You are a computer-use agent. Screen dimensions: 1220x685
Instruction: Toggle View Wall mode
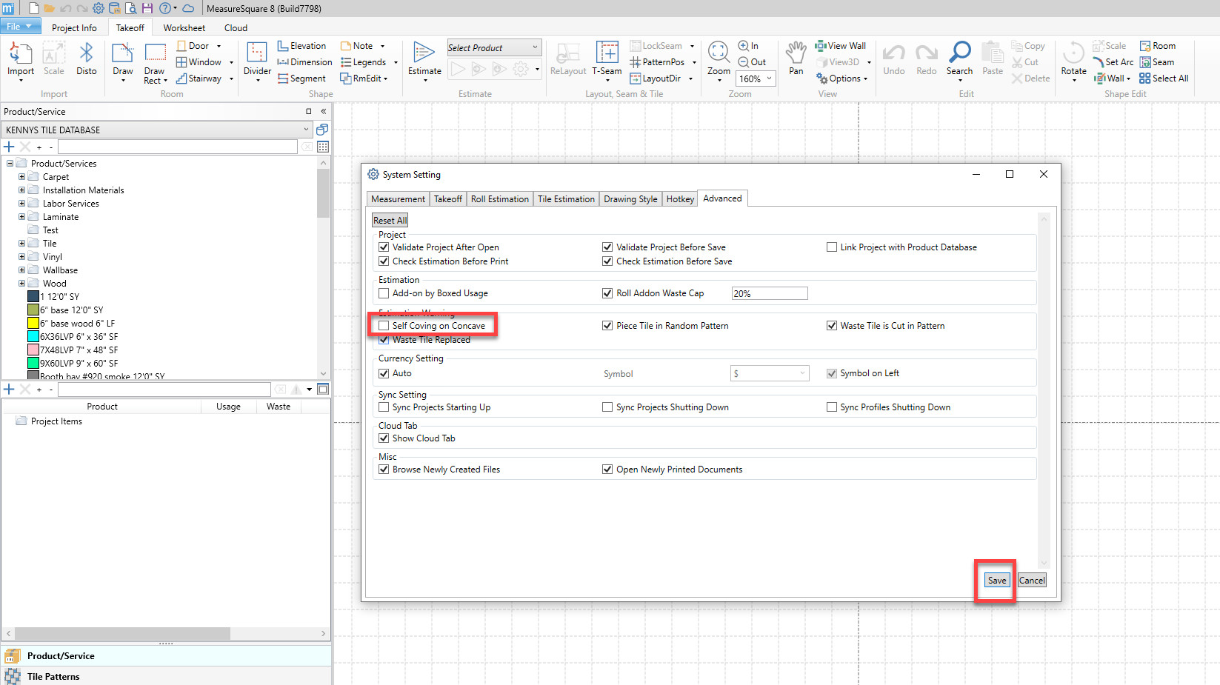coord(841,46)
